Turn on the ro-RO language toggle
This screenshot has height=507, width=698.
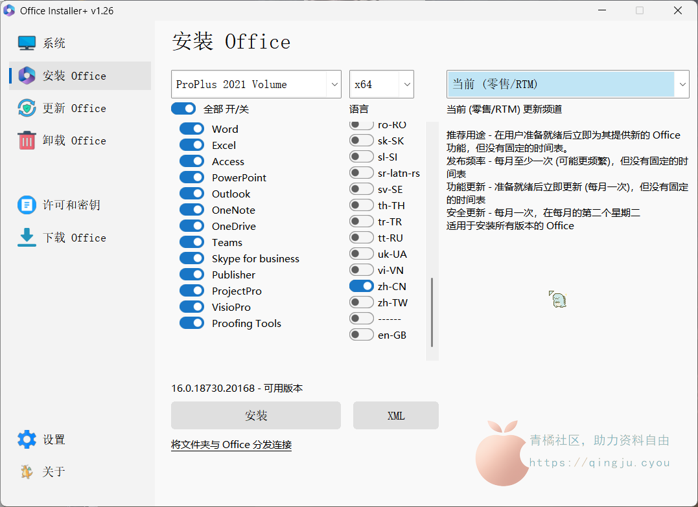(362, 126)
